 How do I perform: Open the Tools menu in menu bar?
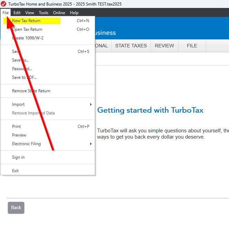pos(44,13)
